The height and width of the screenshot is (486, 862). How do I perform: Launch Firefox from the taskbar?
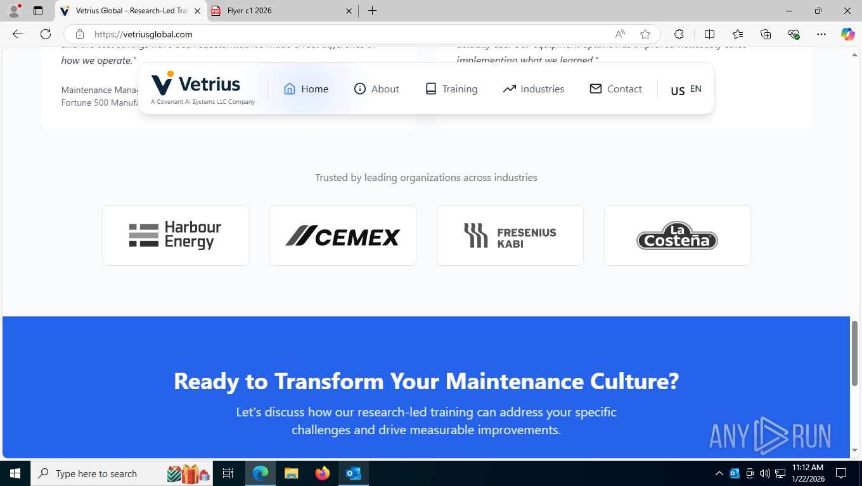click(x=322, y=473)
